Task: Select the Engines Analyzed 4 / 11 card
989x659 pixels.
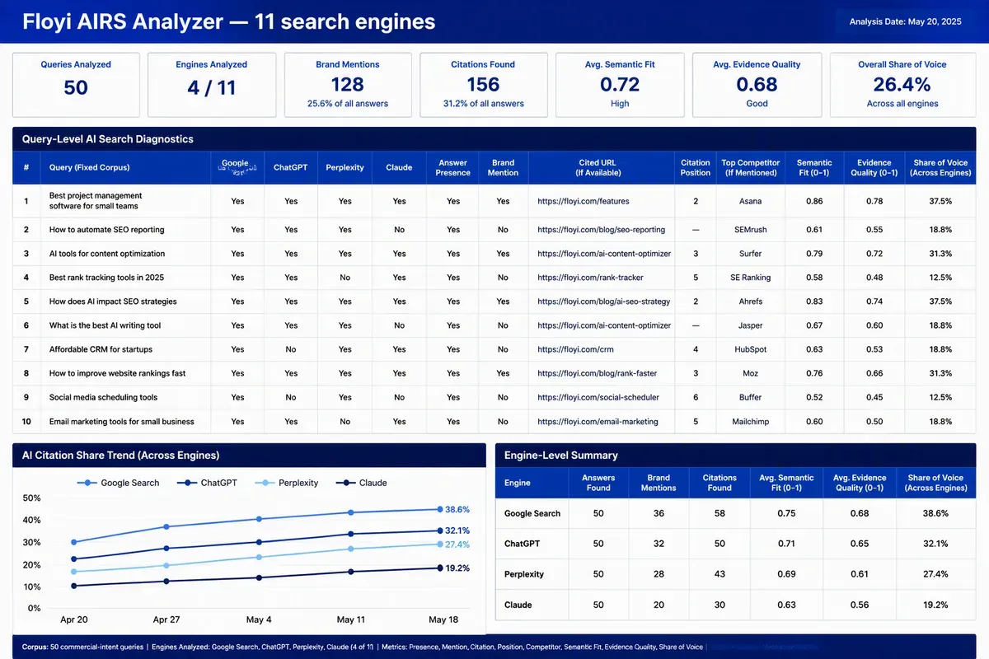Action: point(211,85)
